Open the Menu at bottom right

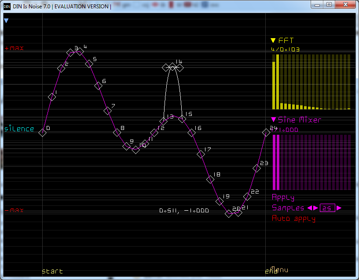pyautogui.click(x=279, y=269)
